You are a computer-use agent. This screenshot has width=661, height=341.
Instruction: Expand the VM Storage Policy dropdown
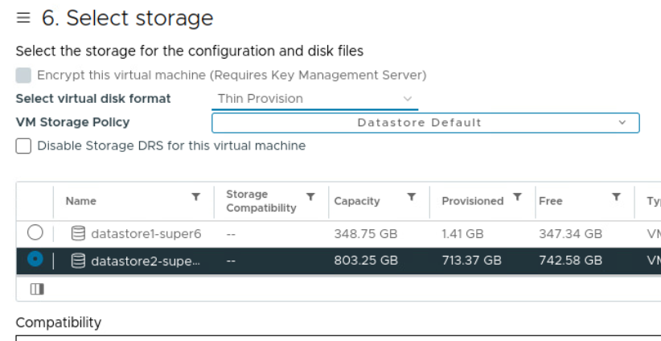pyautogui.click(x=425, y=123)
